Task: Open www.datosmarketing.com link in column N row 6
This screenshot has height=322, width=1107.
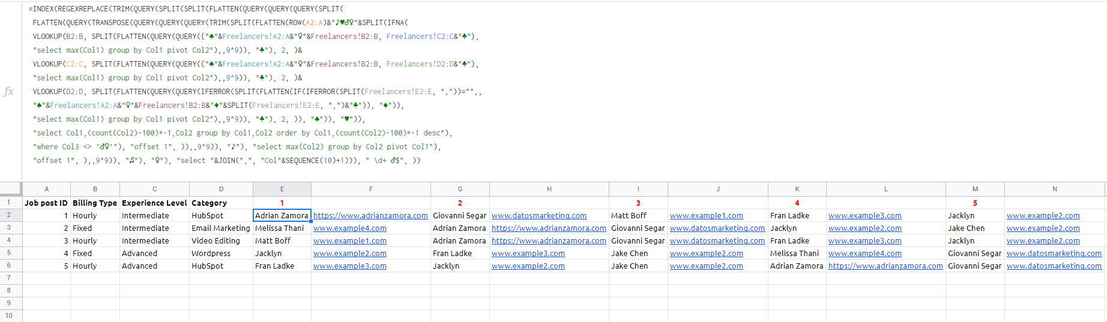Action: pos(1054,266)
